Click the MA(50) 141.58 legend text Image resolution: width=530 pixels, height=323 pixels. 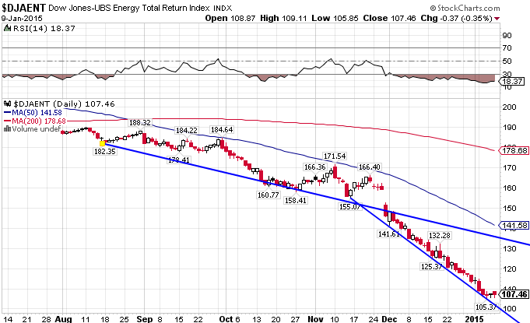pos(37,113)
